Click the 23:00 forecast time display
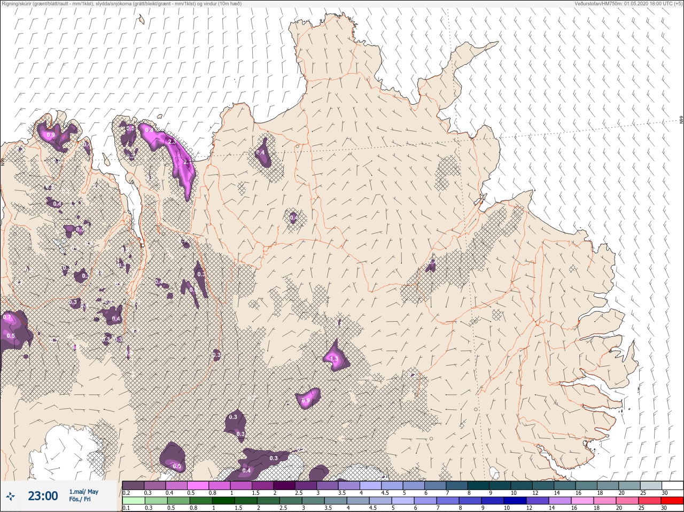 tap(43, 496)
